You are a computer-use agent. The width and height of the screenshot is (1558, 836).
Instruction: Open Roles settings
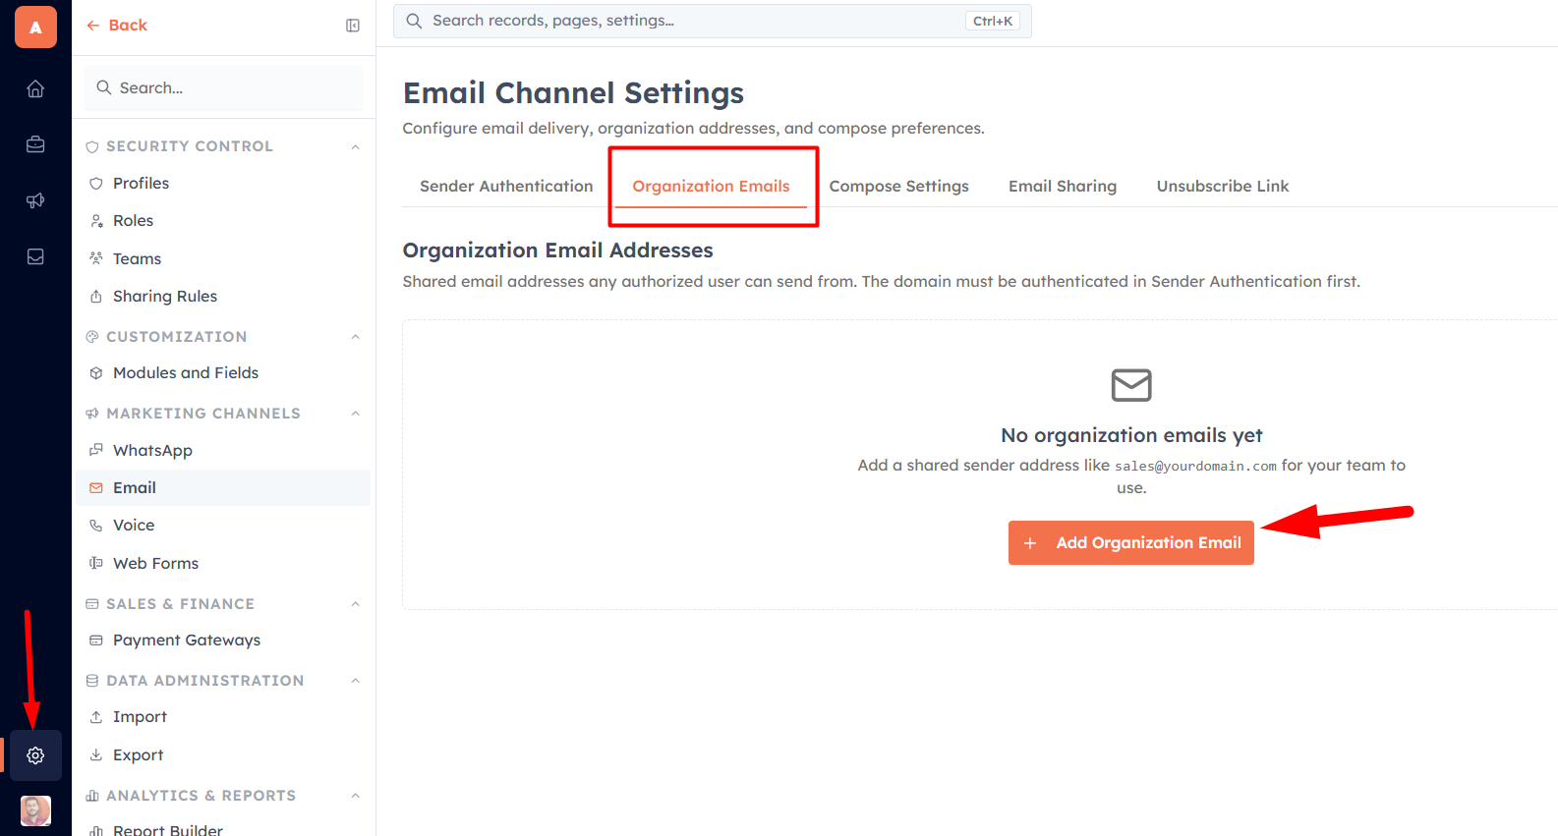click(x=223, y=221)
